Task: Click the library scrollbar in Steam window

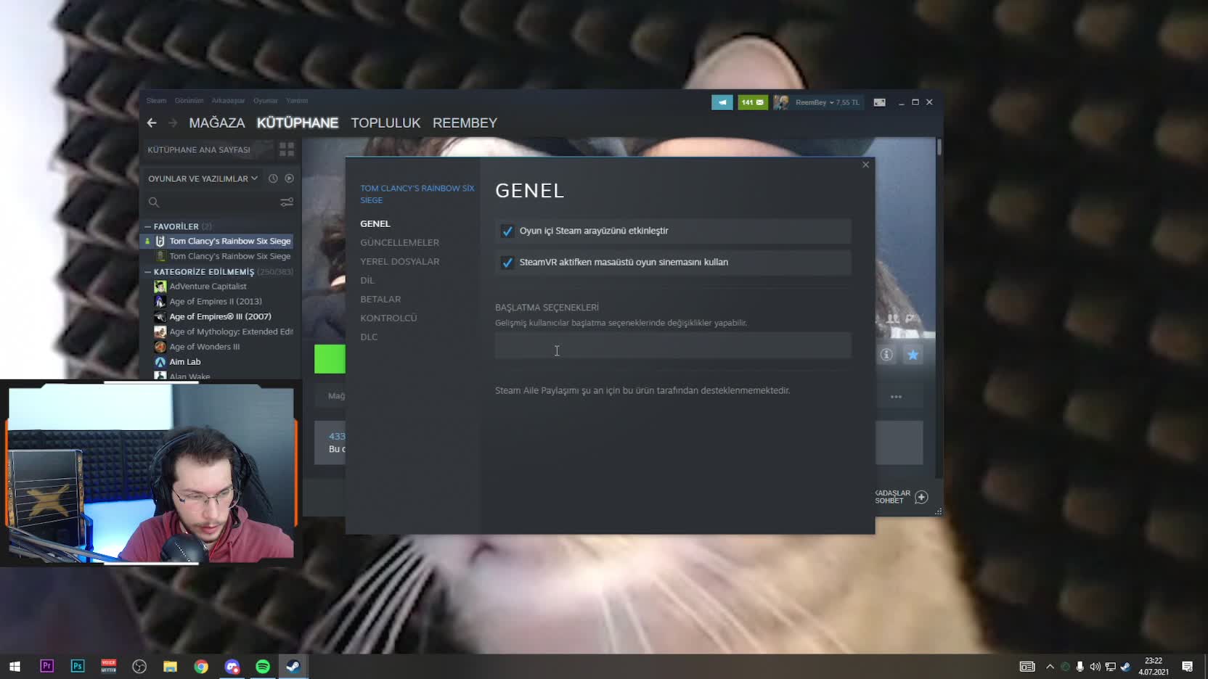Action: pos(939,148)
